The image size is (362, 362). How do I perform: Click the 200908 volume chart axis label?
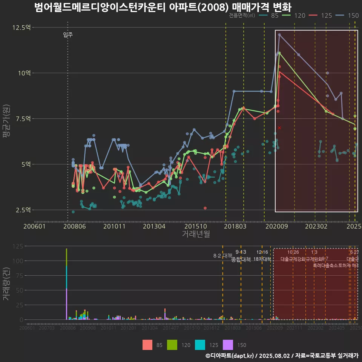(x=88, y=328)
